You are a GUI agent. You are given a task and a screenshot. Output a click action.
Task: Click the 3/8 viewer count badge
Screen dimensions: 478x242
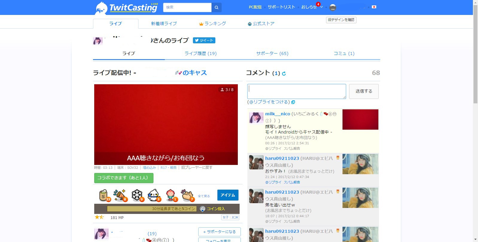click(x=227, y=90)
